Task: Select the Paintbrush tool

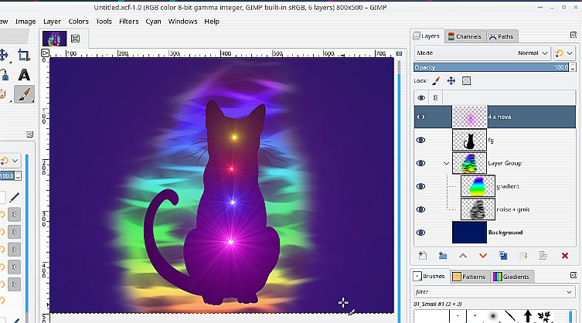Action: 24,94
